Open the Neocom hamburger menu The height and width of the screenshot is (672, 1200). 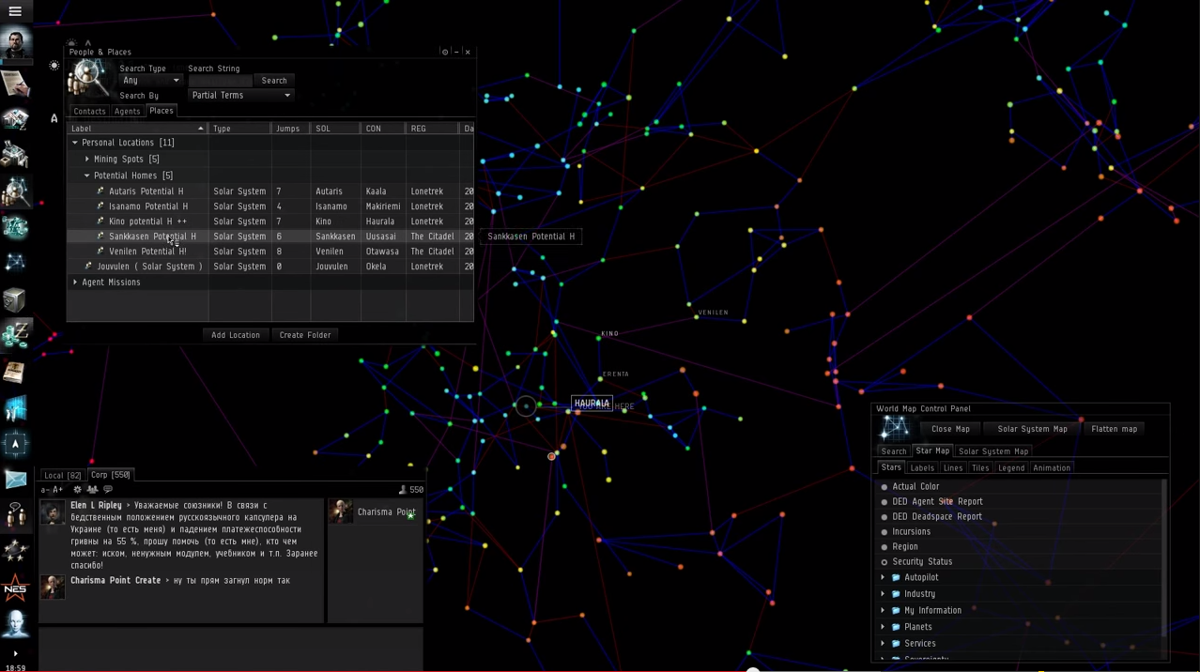(x=15, y=11)
